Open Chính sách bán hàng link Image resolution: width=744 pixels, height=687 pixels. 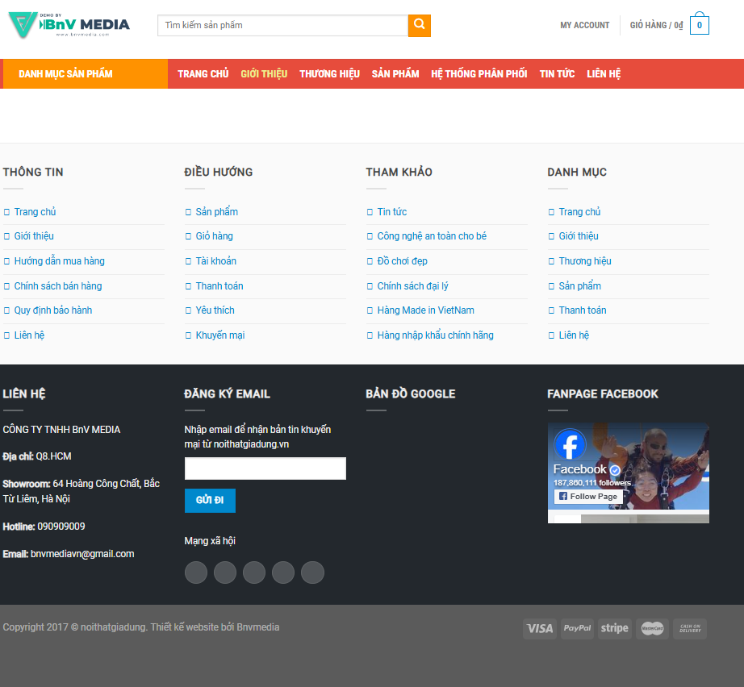pos(58,286)
